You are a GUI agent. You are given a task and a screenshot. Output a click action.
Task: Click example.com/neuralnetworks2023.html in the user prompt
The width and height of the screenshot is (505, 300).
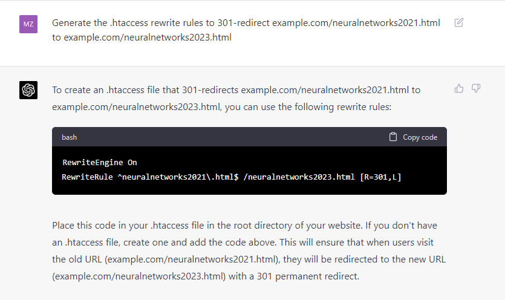coord(148,37)
